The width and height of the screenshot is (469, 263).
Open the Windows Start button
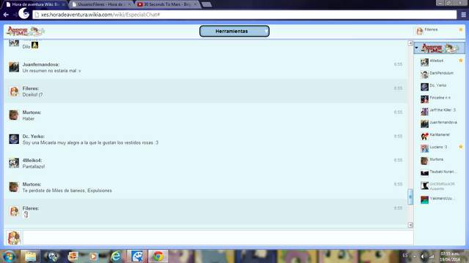(10, 256)
